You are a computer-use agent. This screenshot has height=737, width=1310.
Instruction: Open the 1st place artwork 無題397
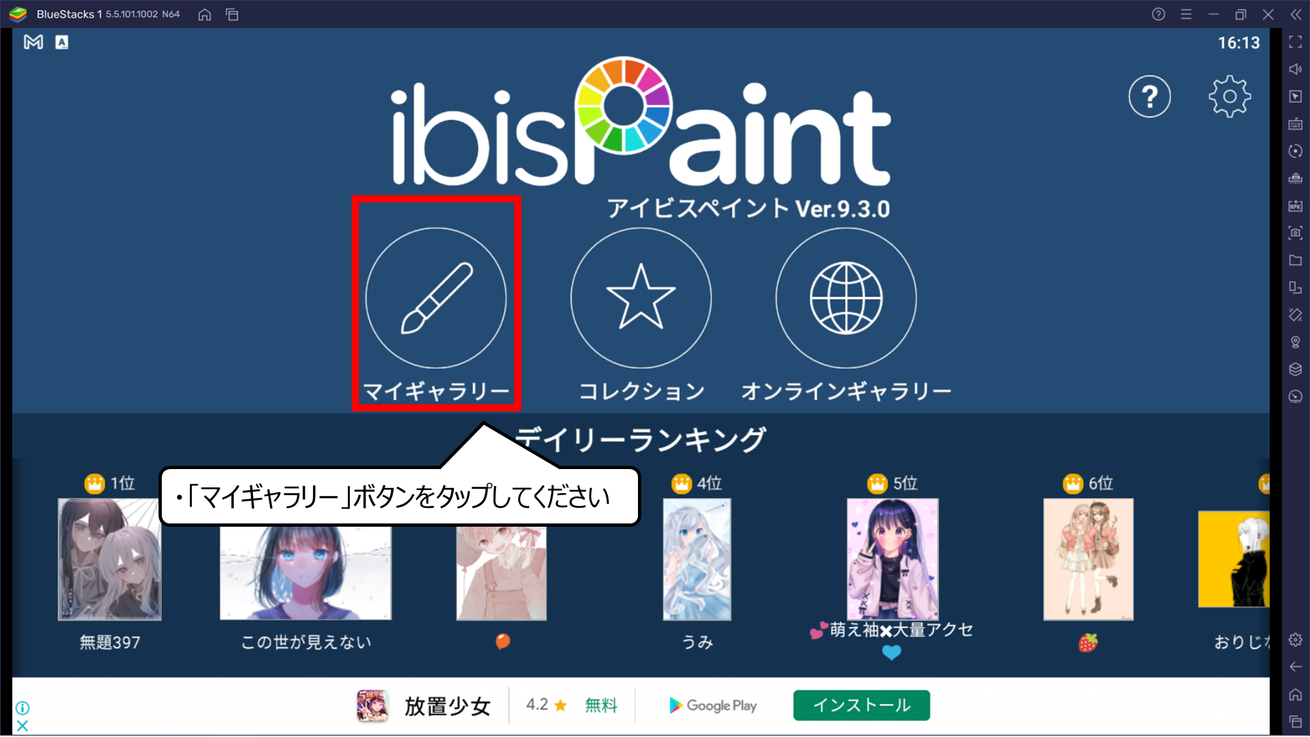point(109,559)
